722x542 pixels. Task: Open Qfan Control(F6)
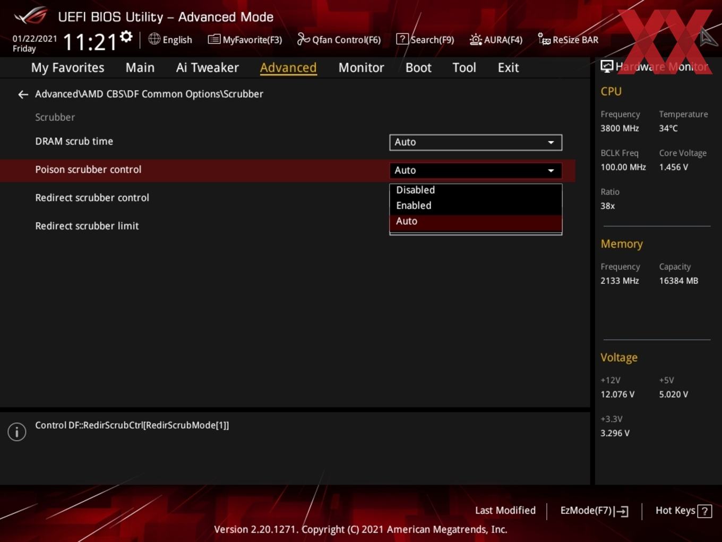click(x=339, y=39)
